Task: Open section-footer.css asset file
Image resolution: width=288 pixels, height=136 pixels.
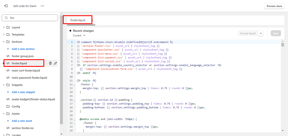Action: pyautogui.click(x=22, y=128)
